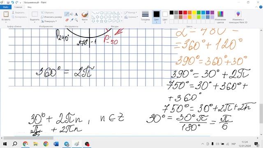This screenshot has width=263, height=148.
Task: Open the Select (Выделить) dropdown arrow
Action: 35,22
